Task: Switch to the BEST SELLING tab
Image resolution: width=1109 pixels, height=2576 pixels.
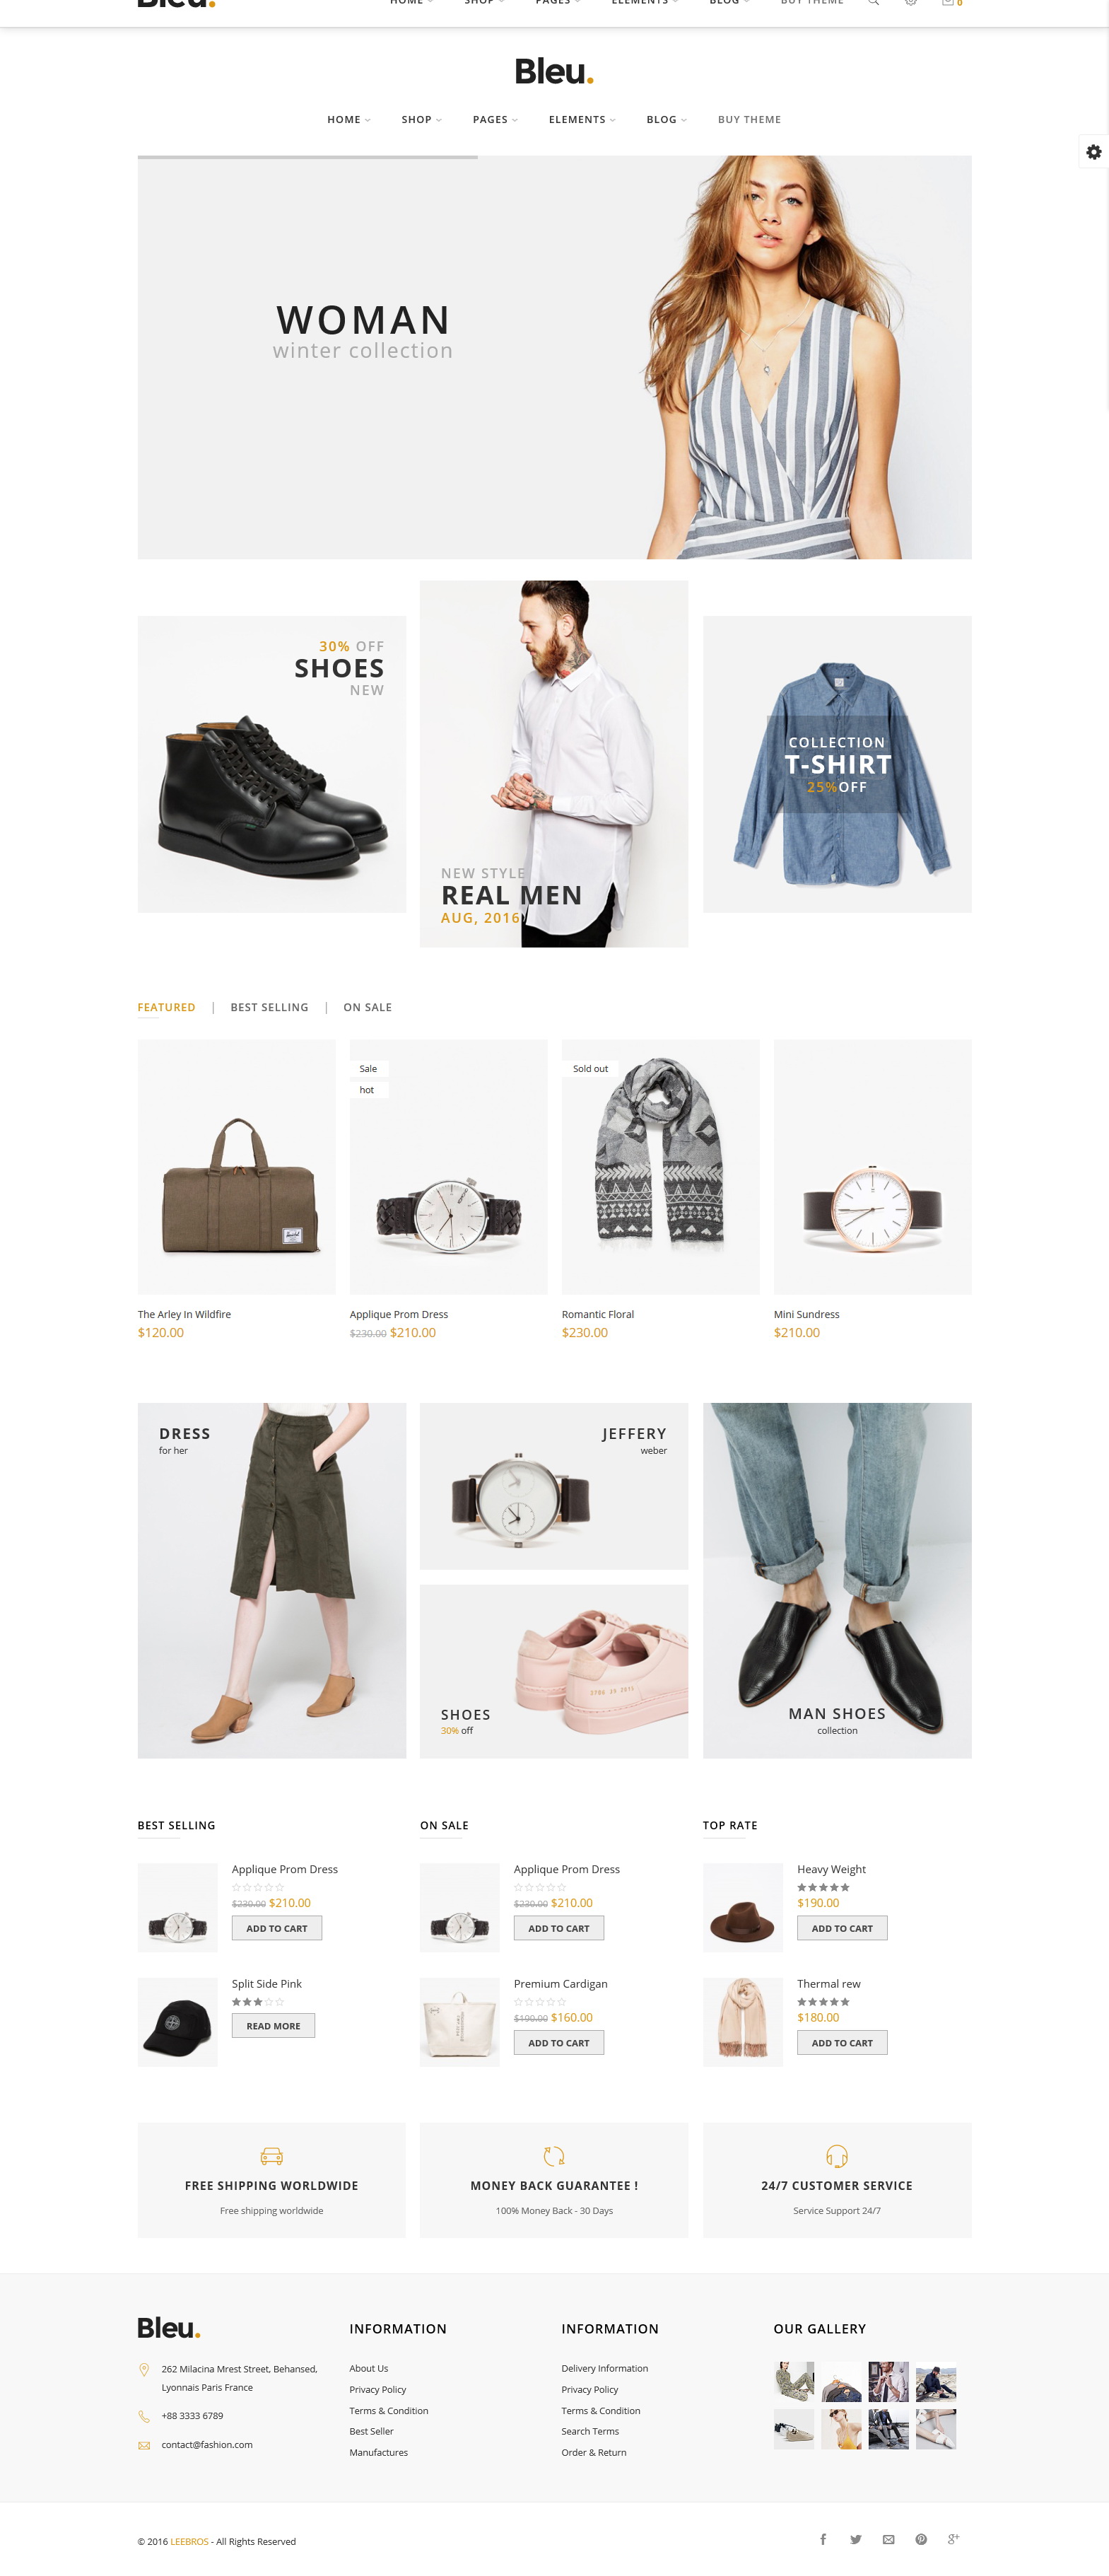Action: [269, 1007]
